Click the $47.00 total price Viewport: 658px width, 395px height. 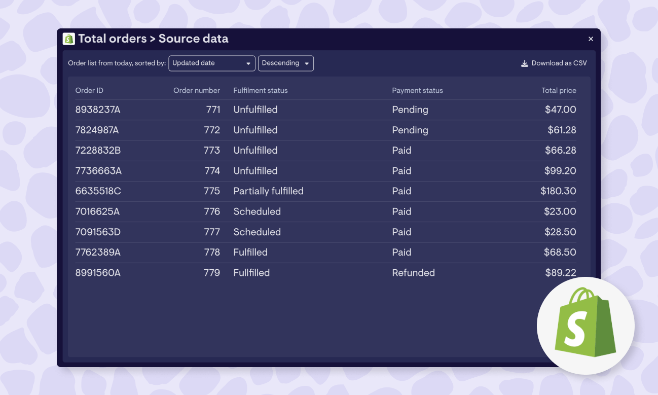(561, 110)
